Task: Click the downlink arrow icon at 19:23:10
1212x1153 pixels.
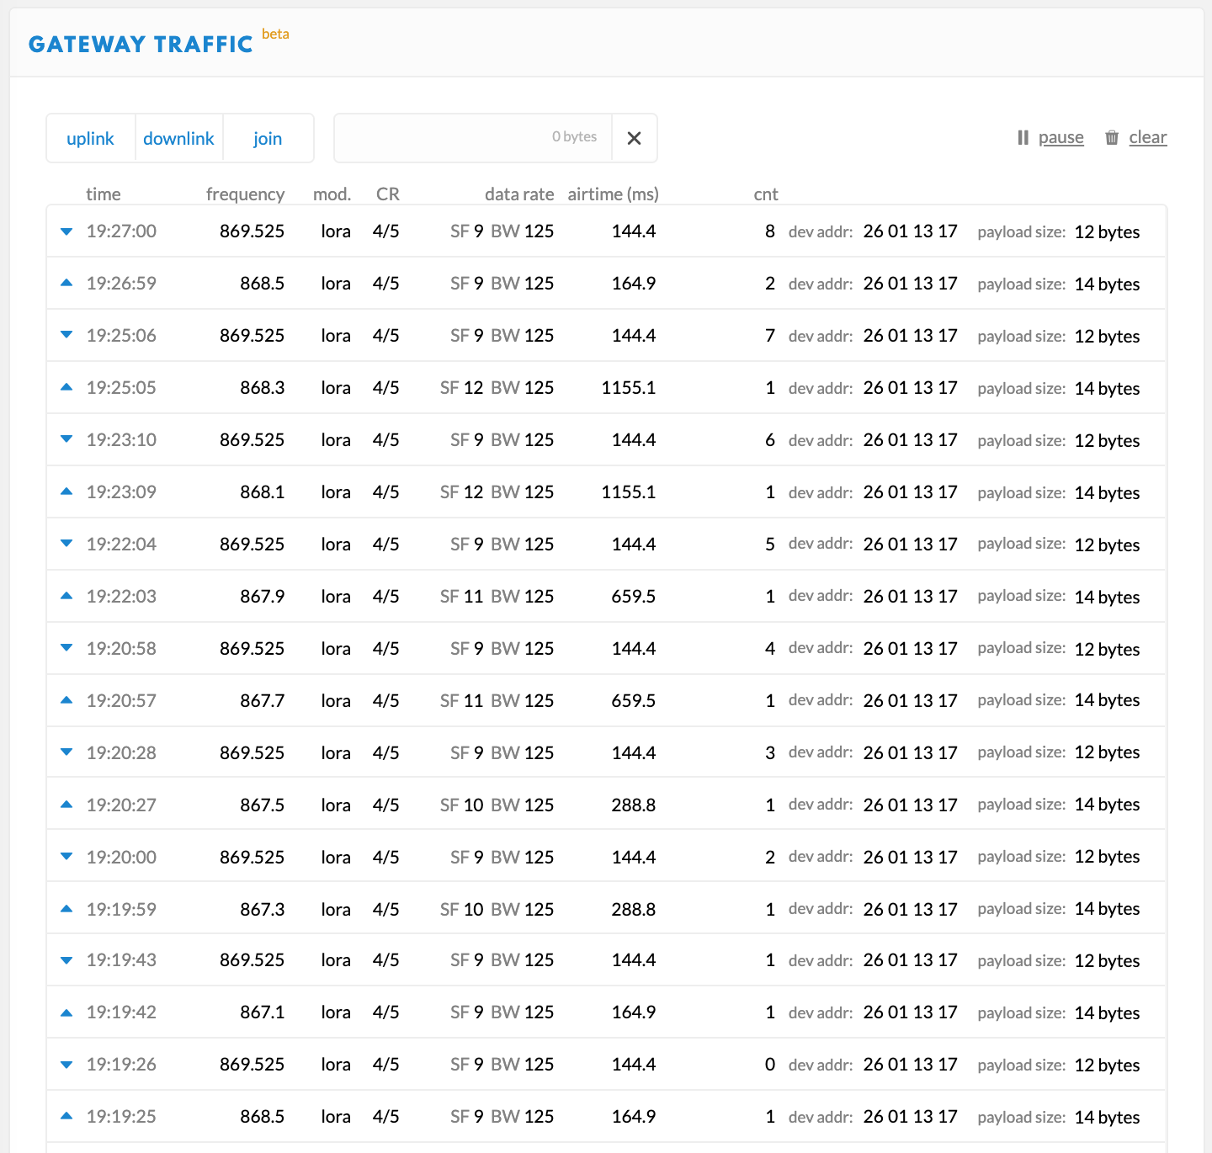Action: (66, 440)
